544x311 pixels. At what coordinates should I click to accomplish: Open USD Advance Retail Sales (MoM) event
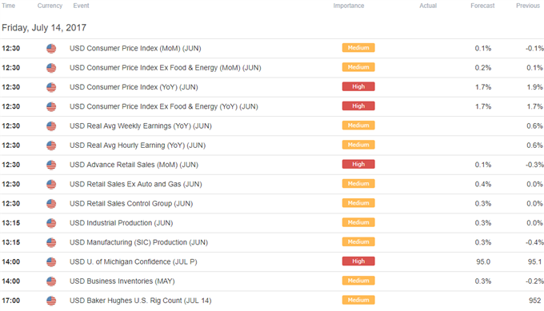pyautogui.click(x=134, y=165)
